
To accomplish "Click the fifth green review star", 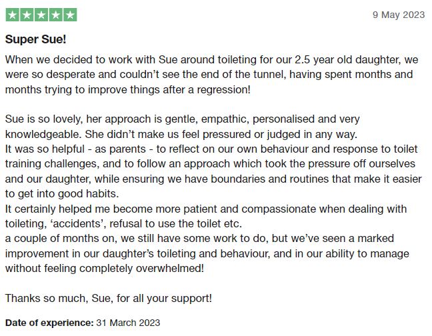I will (x=70, y=15).
